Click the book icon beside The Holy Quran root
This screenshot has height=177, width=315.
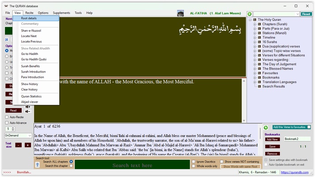coord(255,20)
